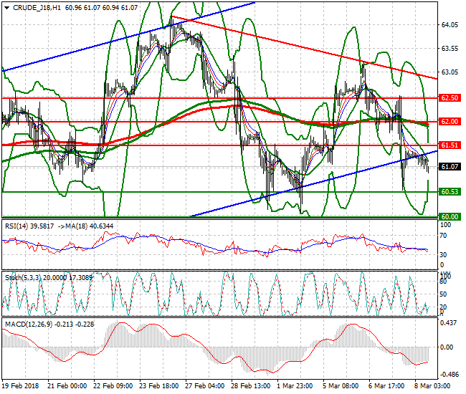Select the 64.05 price axis value

tap(450, 25)
